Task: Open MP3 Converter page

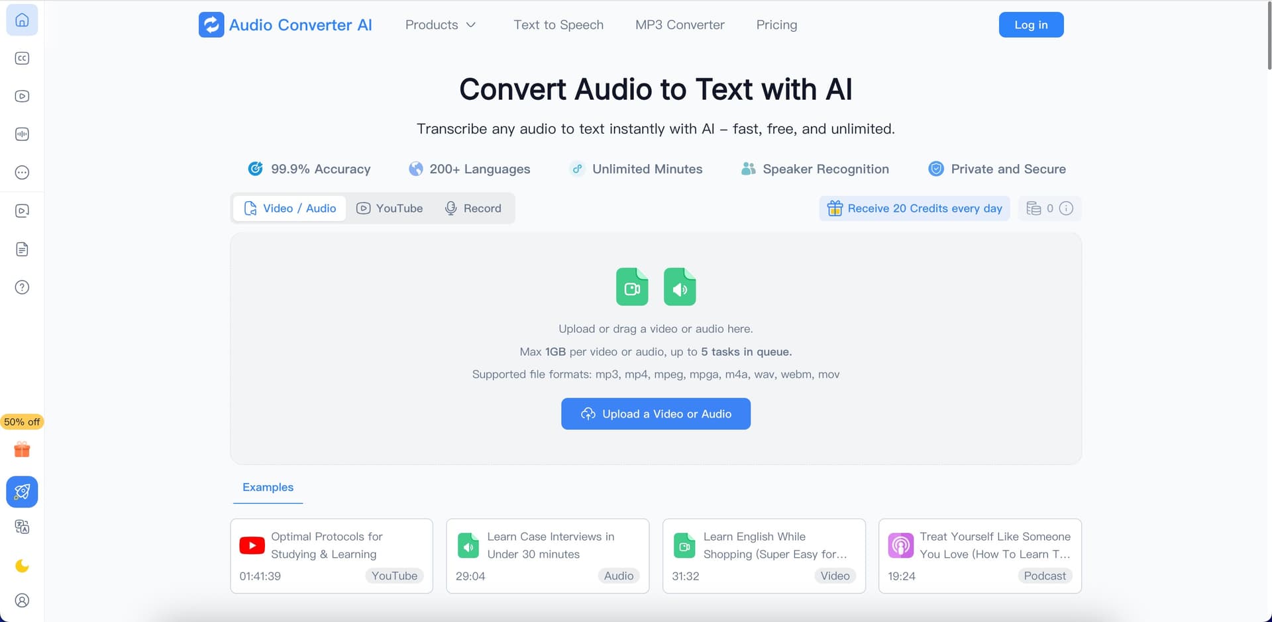Action: tap(680, 25)
